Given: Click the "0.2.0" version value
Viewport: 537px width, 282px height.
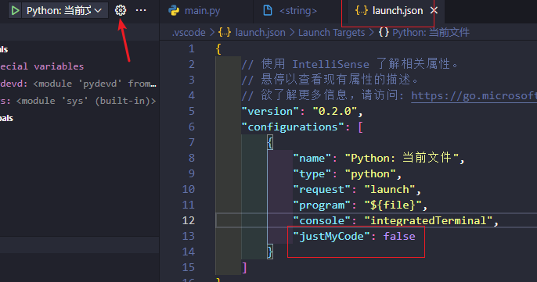Looking at the screenshot, I should point(334,112).
